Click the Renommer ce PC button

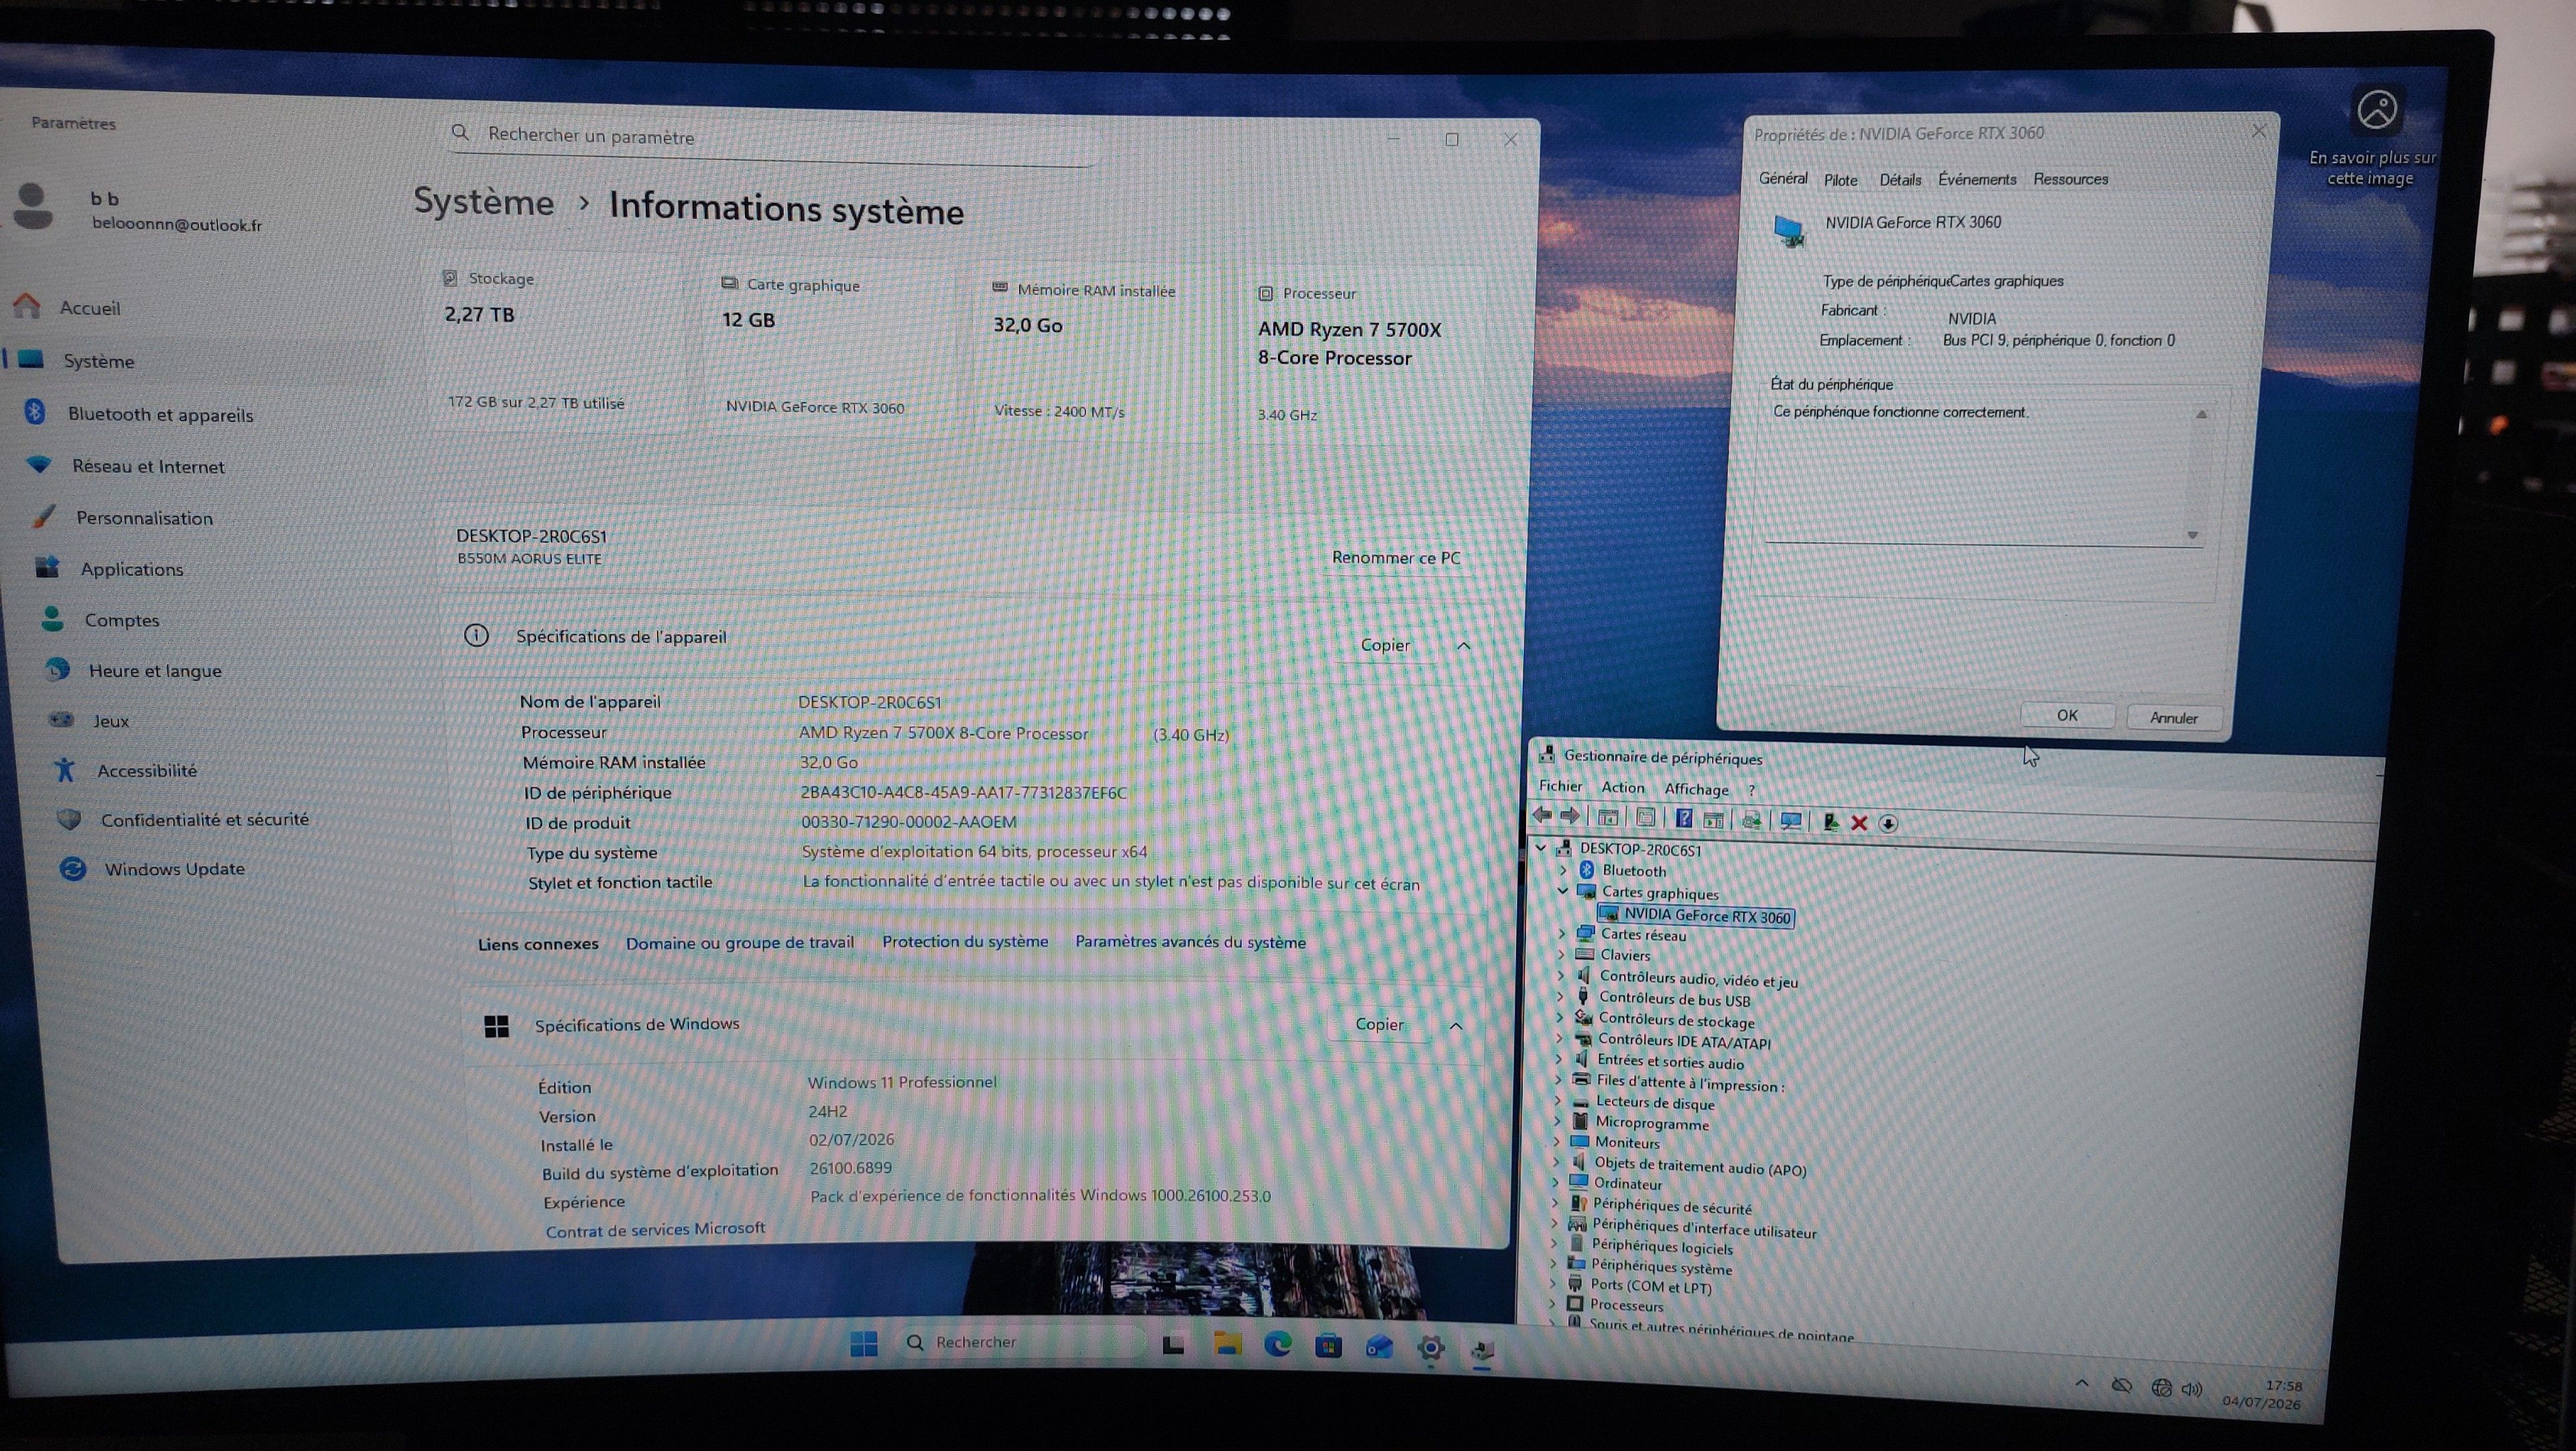1396,558
